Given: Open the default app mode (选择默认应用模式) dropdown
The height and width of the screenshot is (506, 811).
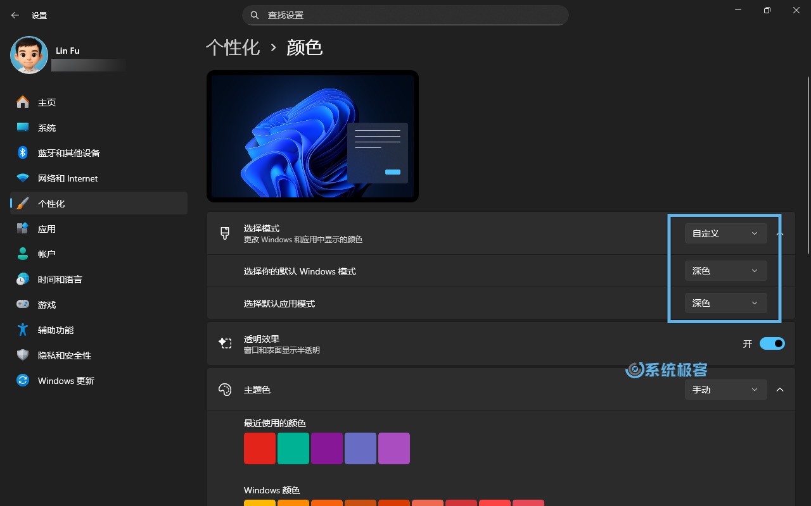Looking at the screenshot, I should click(725, 303).
